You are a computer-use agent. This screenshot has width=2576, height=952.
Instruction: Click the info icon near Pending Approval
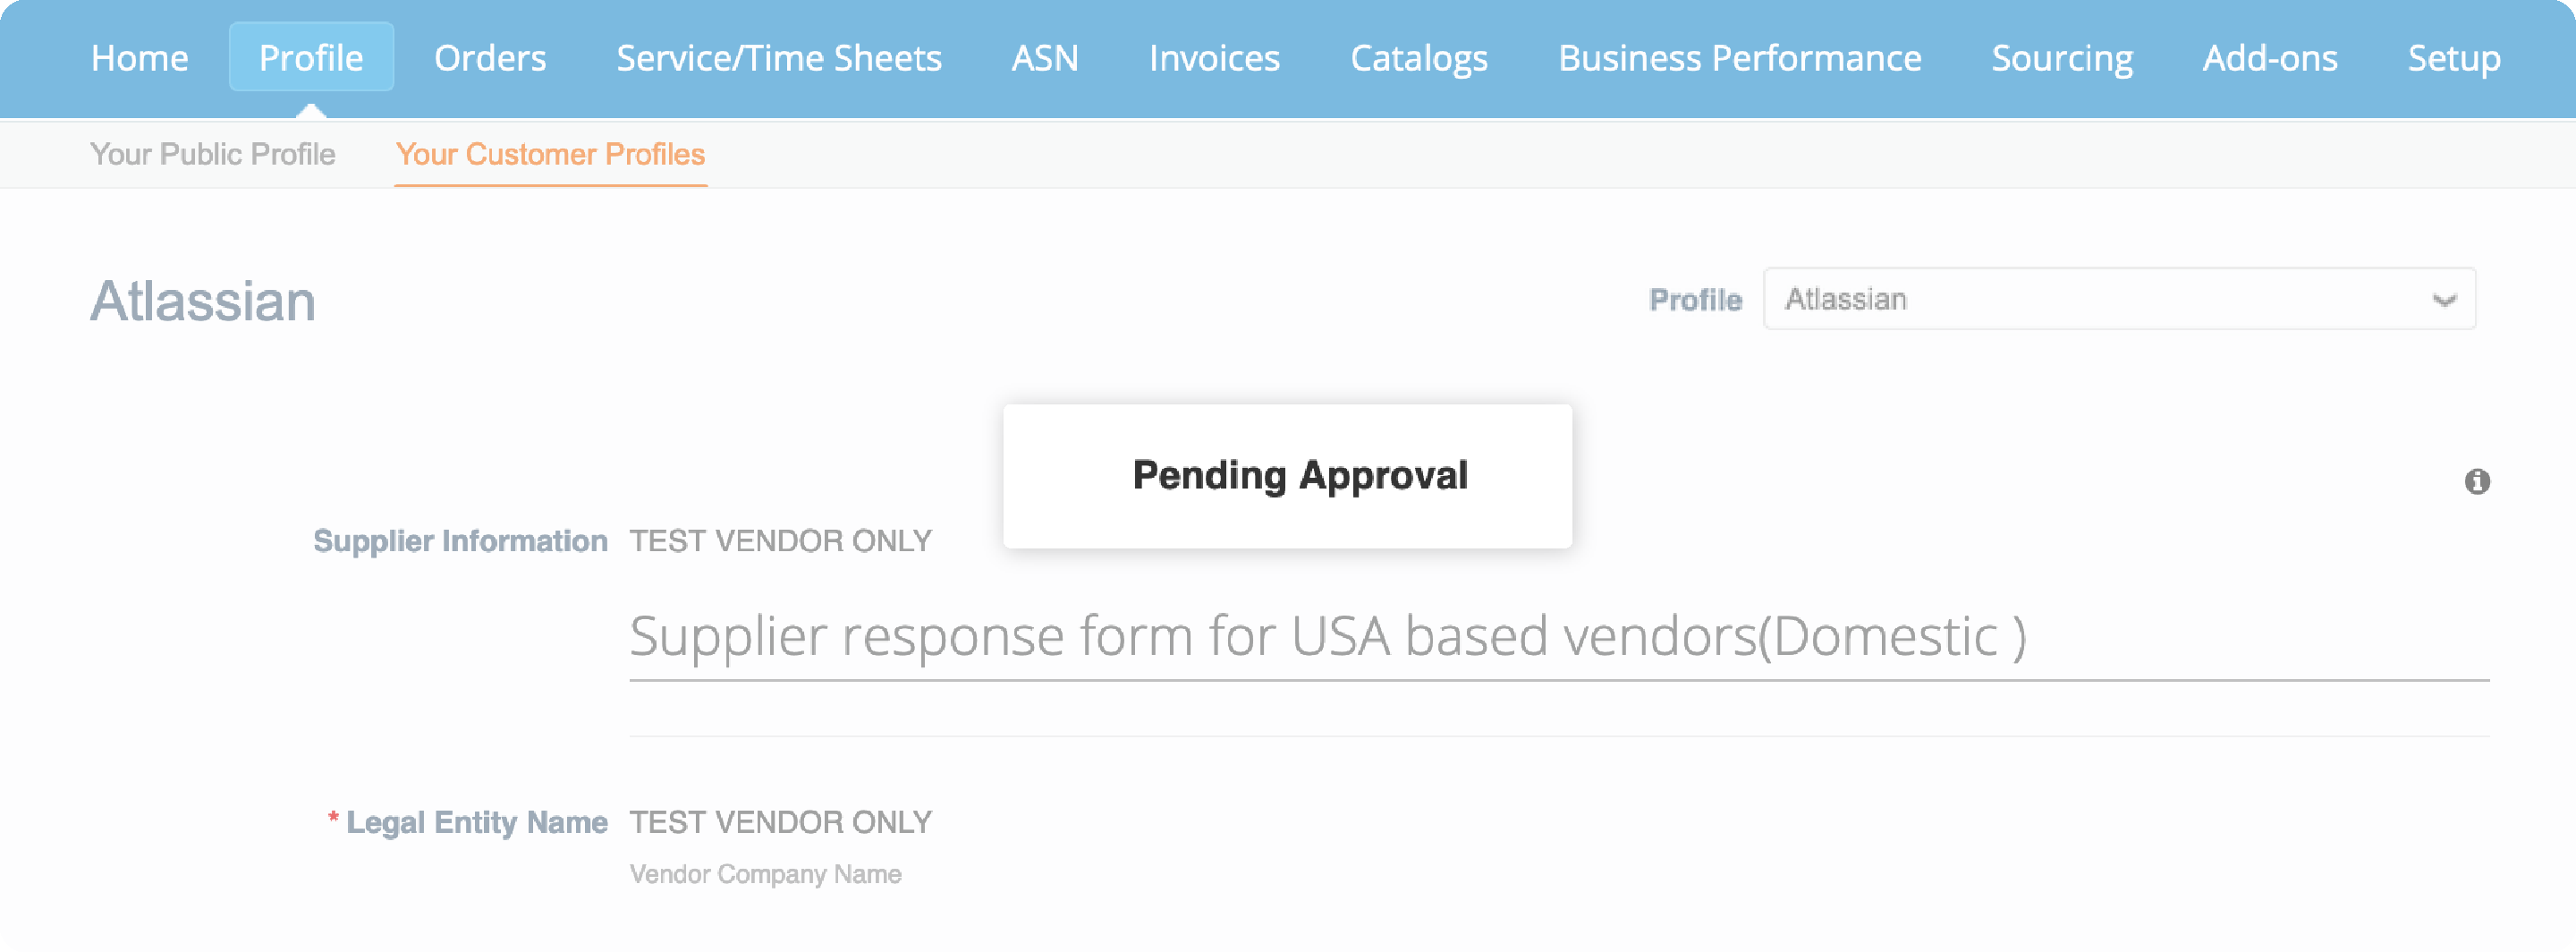pos(2476,481)
